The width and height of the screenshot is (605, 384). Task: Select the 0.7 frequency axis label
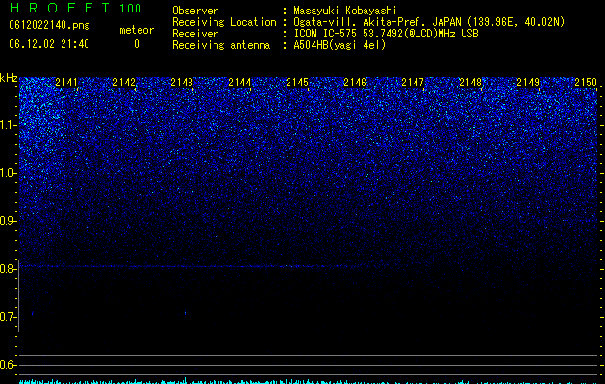click(x=8, y=317)
